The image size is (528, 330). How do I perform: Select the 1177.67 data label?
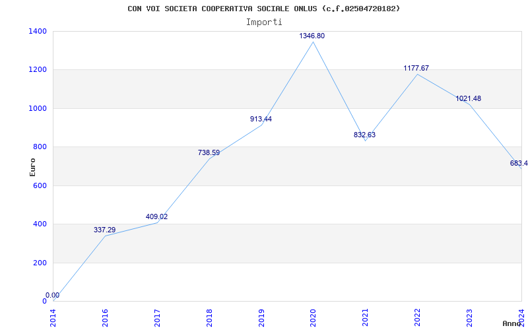(x=416, y=69)
